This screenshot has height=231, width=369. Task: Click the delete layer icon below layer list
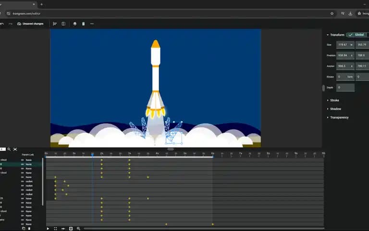pos(29,229)
